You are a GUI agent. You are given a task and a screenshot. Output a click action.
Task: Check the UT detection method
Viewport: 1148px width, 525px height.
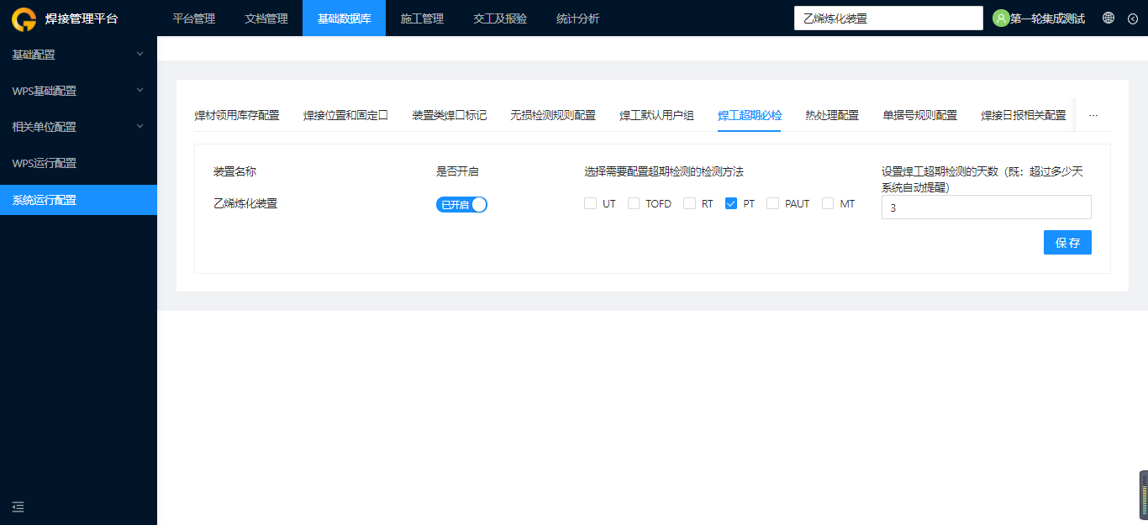(x=590, y=203)
